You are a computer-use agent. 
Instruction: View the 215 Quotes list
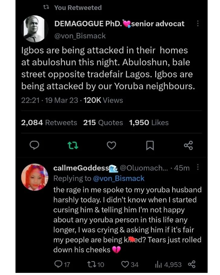[x=103, y=122]
